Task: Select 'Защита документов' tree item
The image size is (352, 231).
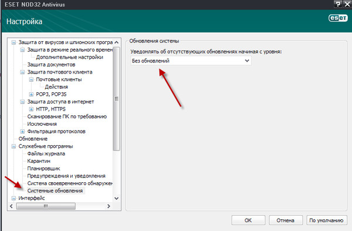Action: [x=51, y=65]
